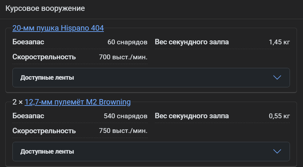Click the Вес секундного залпа label for M2 Browning
This screenshot has height=167, width=303.
tap(192, 116)
